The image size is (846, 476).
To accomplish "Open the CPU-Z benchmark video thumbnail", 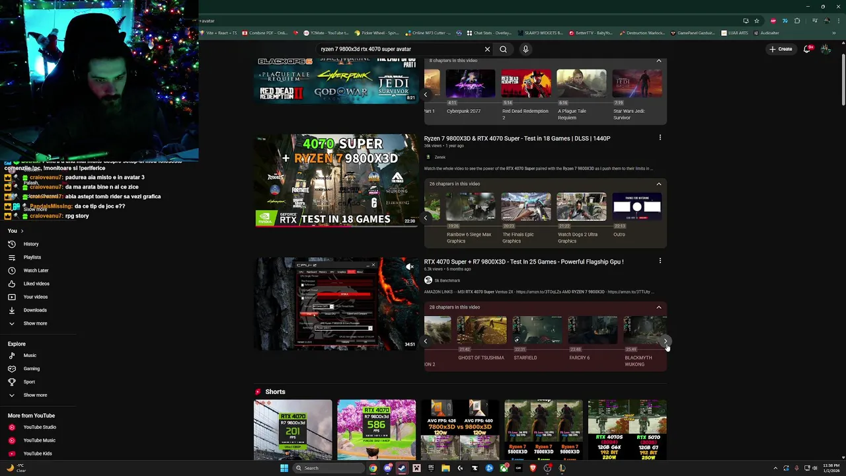I will pos(336,304).
